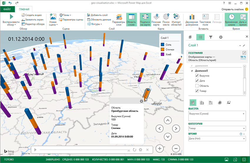Click Обновить данные
The height and width of the screenshot is (163, 250).
pos(99,20)
